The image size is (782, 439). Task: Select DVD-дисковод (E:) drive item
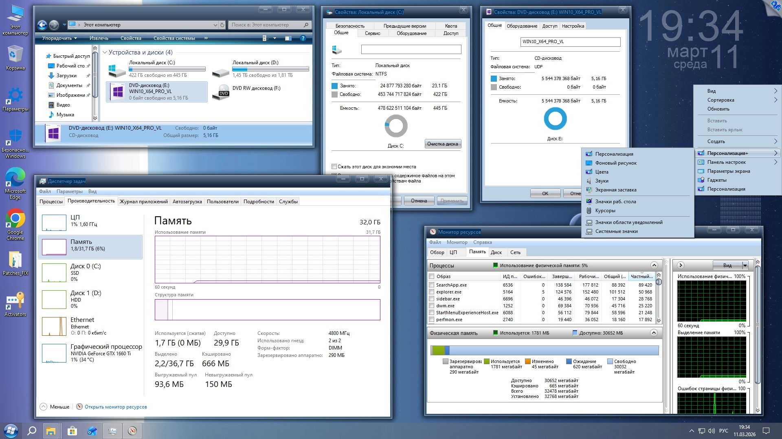pyautogui.click(x=157, y=91)
